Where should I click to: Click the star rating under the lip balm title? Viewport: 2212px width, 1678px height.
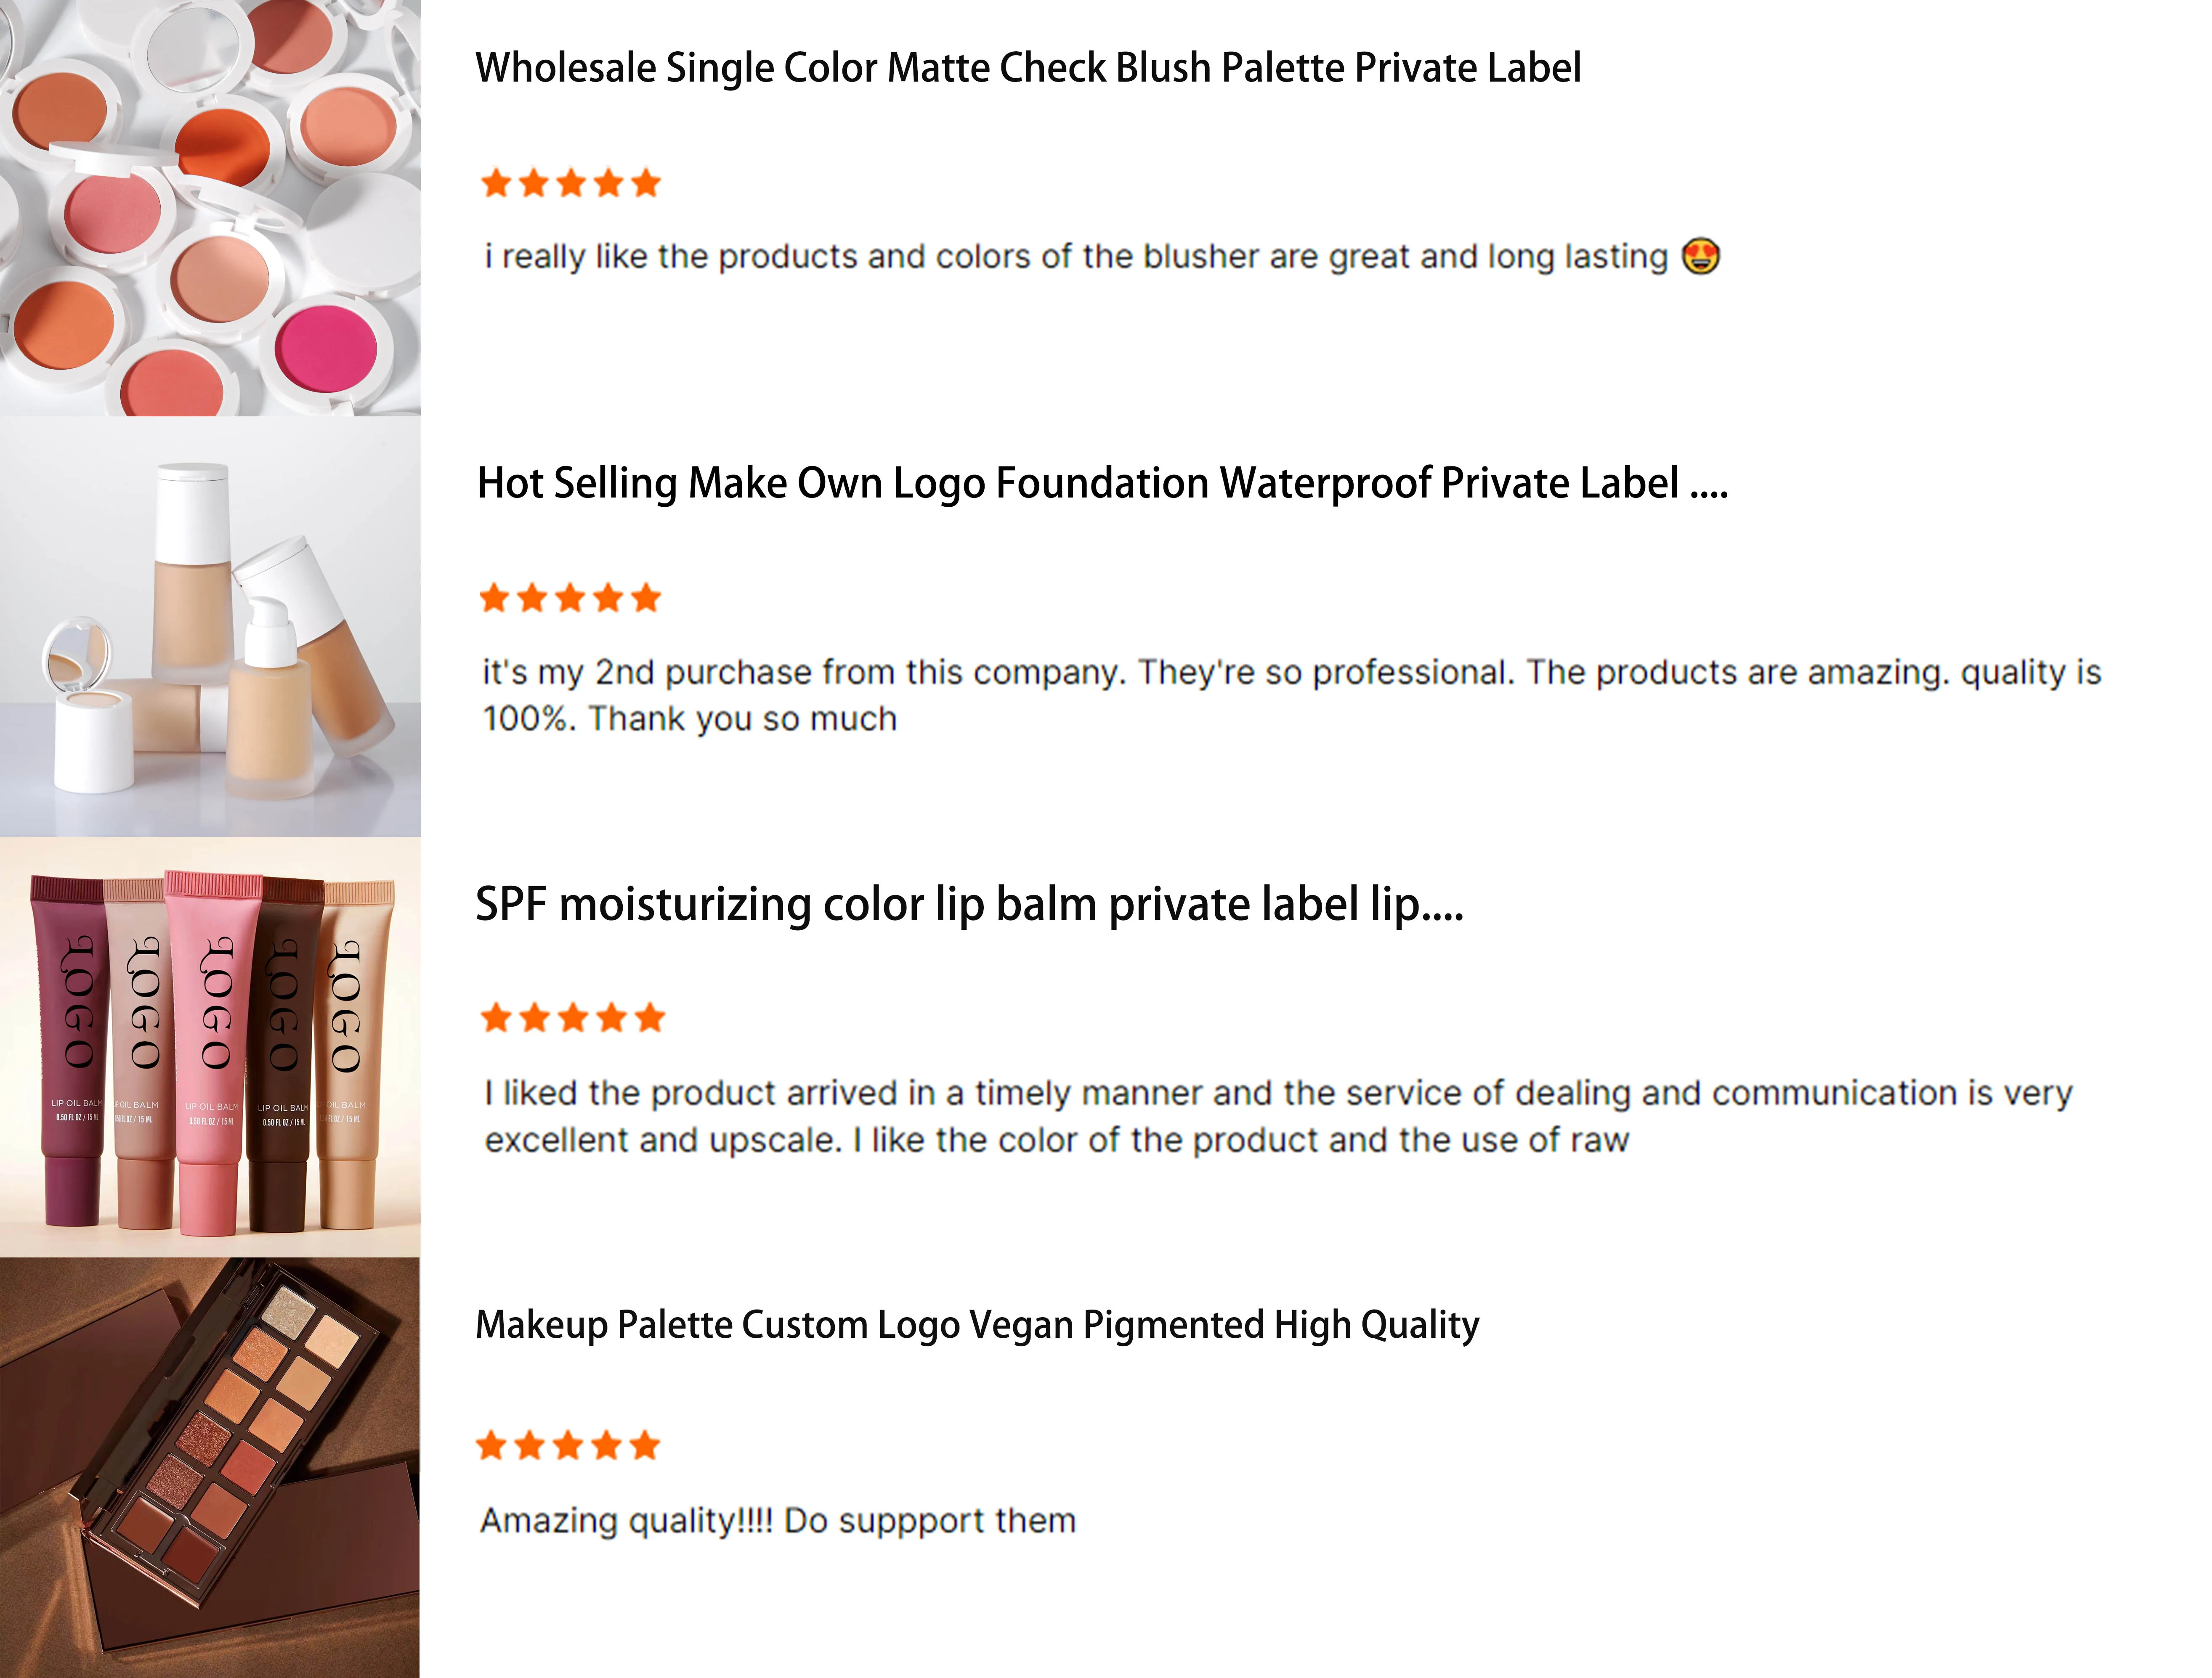(x=573, y=1019)
